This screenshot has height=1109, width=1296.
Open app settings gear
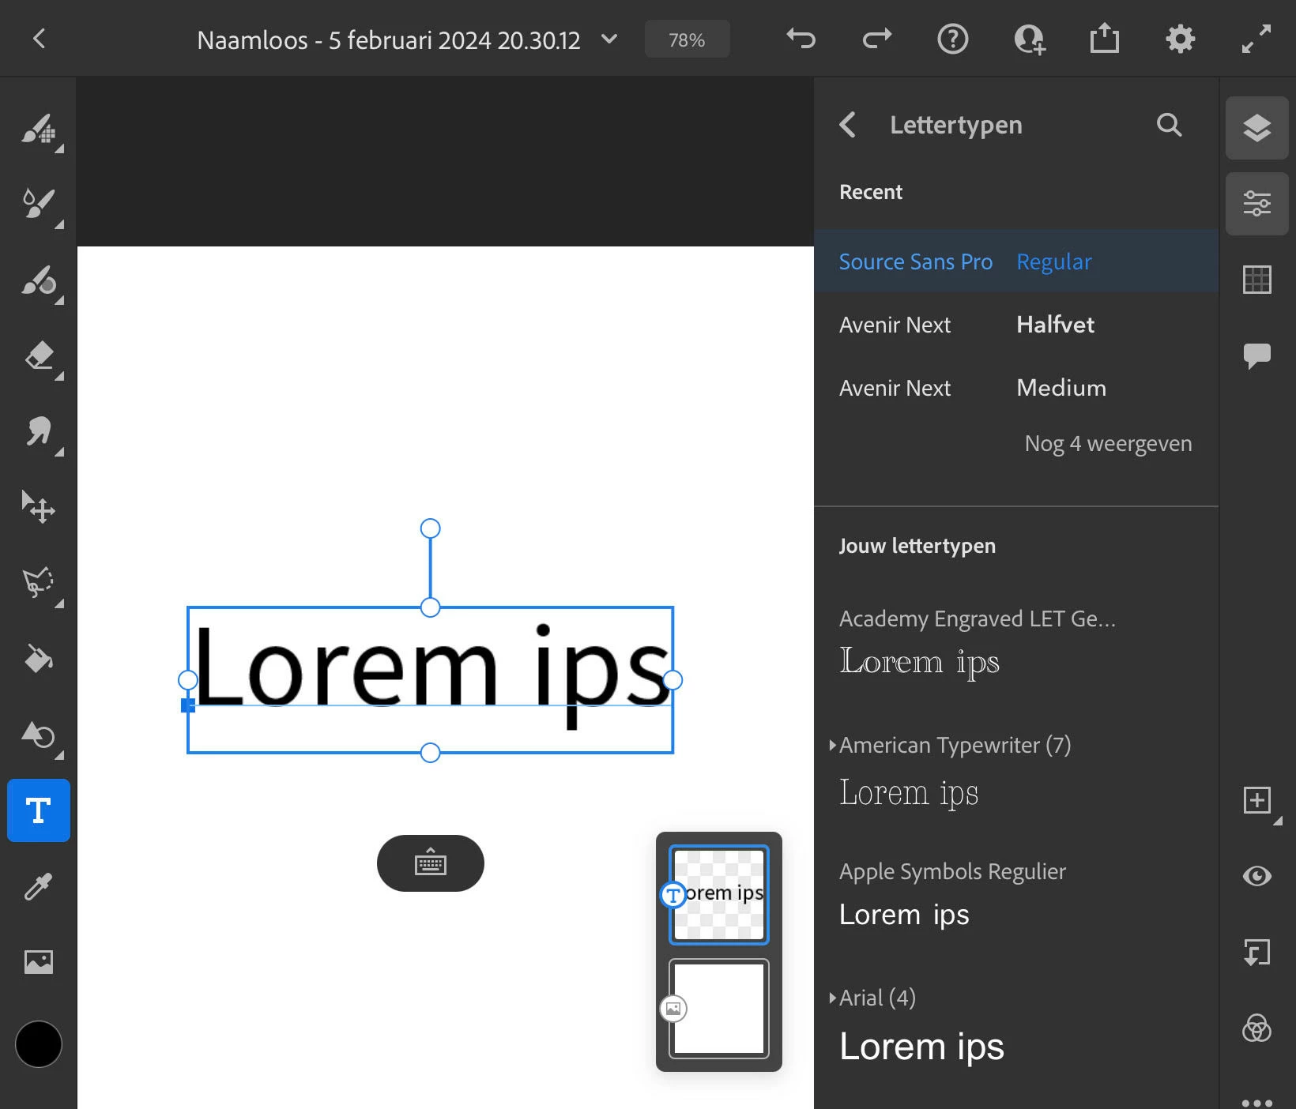coord(1181,39)
